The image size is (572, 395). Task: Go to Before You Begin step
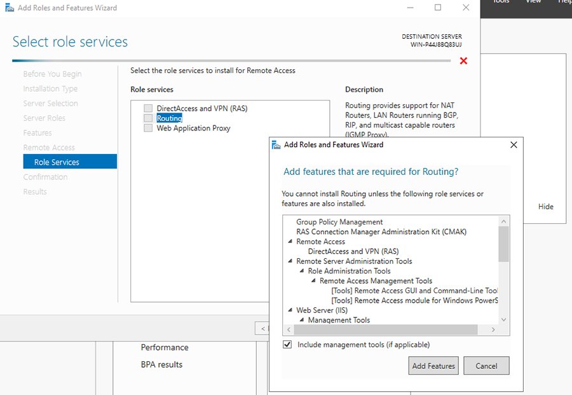click(52, 74)
